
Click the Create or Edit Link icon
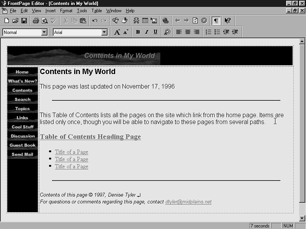pyautogui.click(x=165, y=21)
